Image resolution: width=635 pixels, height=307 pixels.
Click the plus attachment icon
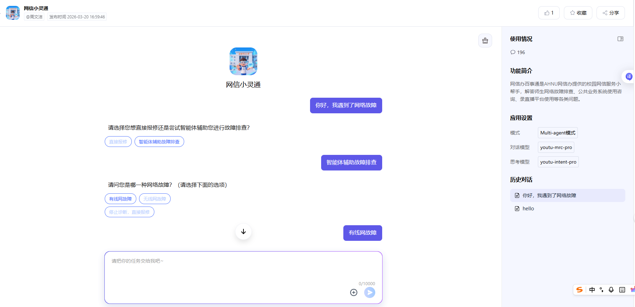(x=353, y=292)
